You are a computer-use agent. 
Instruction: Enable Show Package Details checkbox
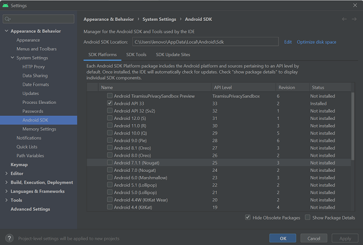coord(308,217)
